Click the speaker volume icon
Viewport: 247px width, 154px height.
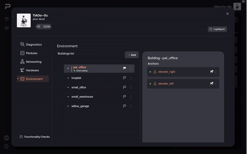click(38, 26)
